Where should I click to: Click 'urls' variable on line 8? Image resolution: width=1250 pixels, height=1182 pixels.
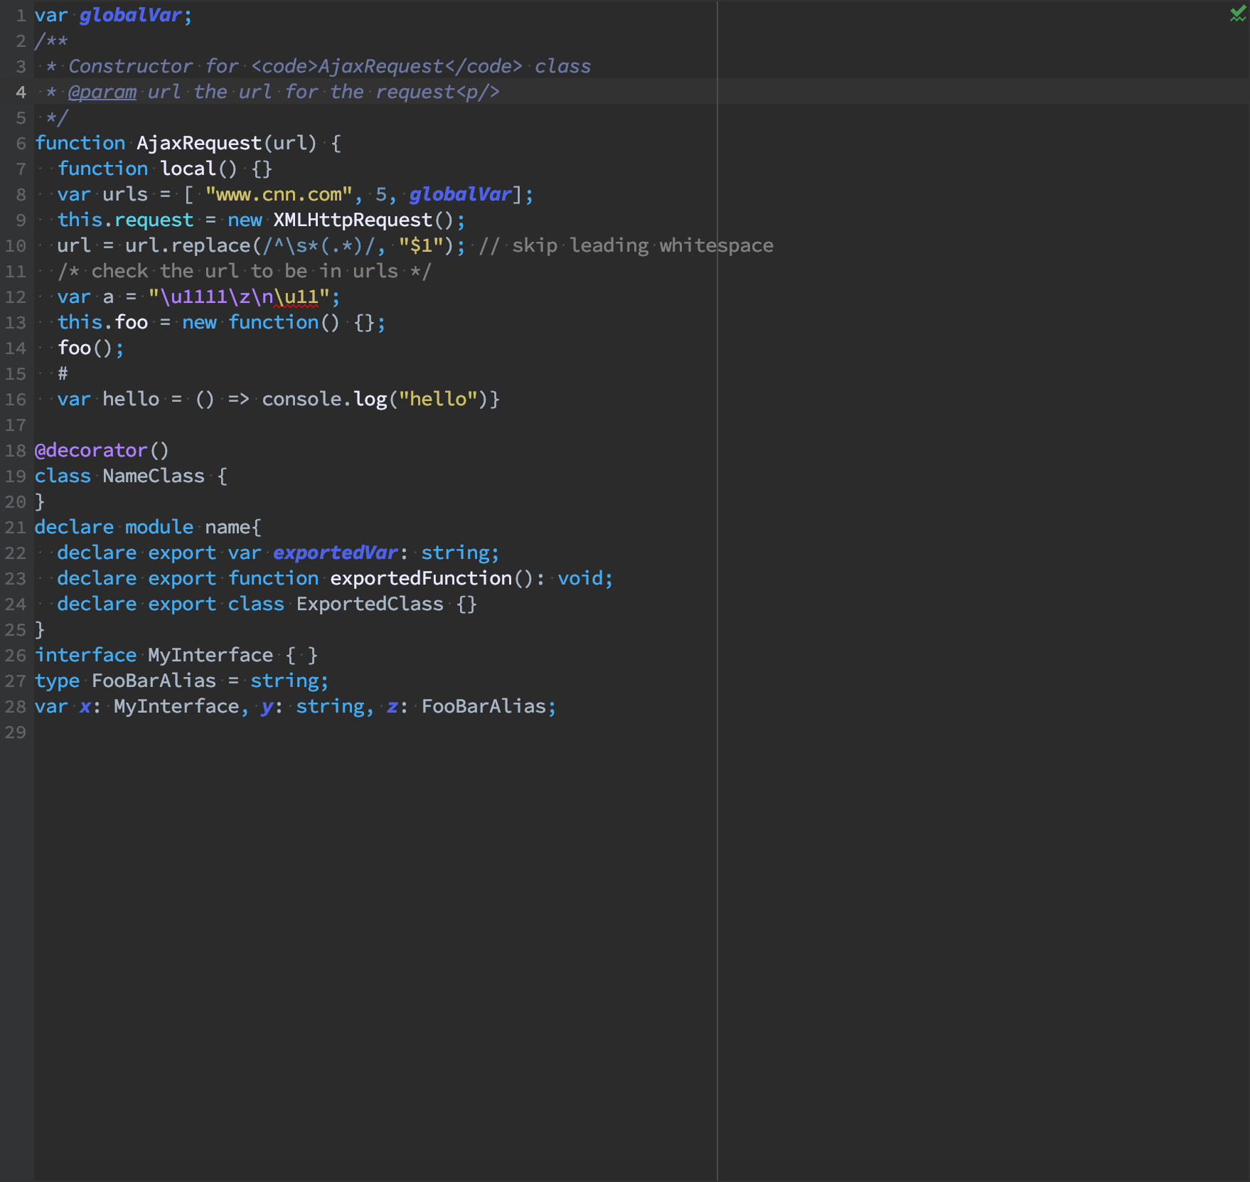tap(125, 194)
